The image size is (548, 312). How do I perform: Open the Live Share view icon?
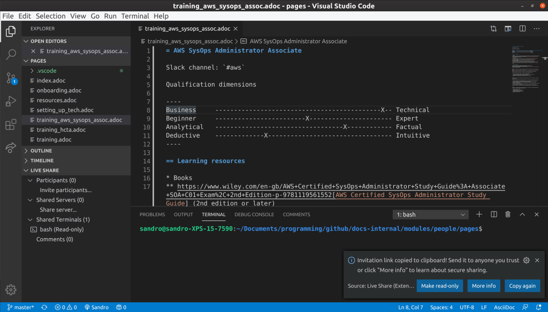[x=11, y=148]
